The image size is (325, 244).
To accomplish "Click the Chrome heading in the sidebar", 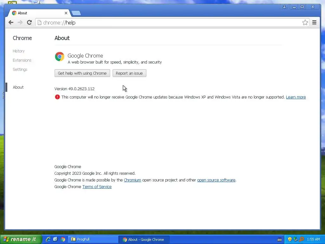I will (23, 38).
